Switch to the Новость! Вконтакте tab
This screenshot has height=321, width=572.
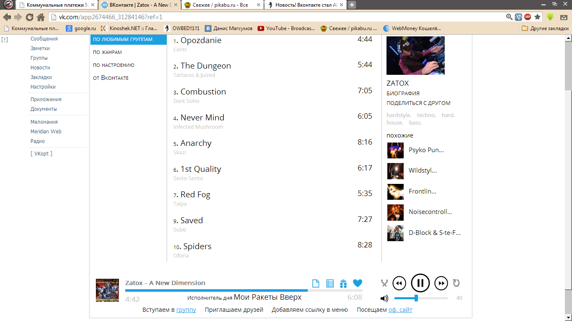click(306, 5)
